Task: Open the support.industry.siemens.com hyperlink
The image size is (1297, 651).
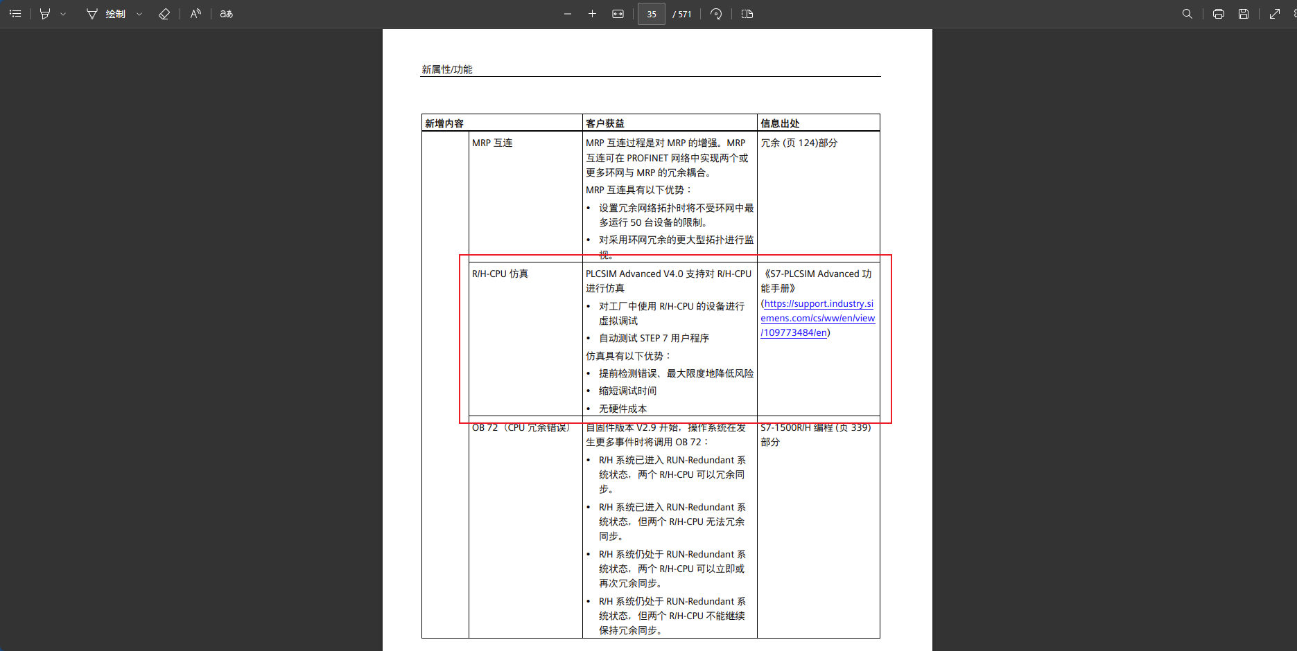Action: pyautogui.click(x=817, y=318)
